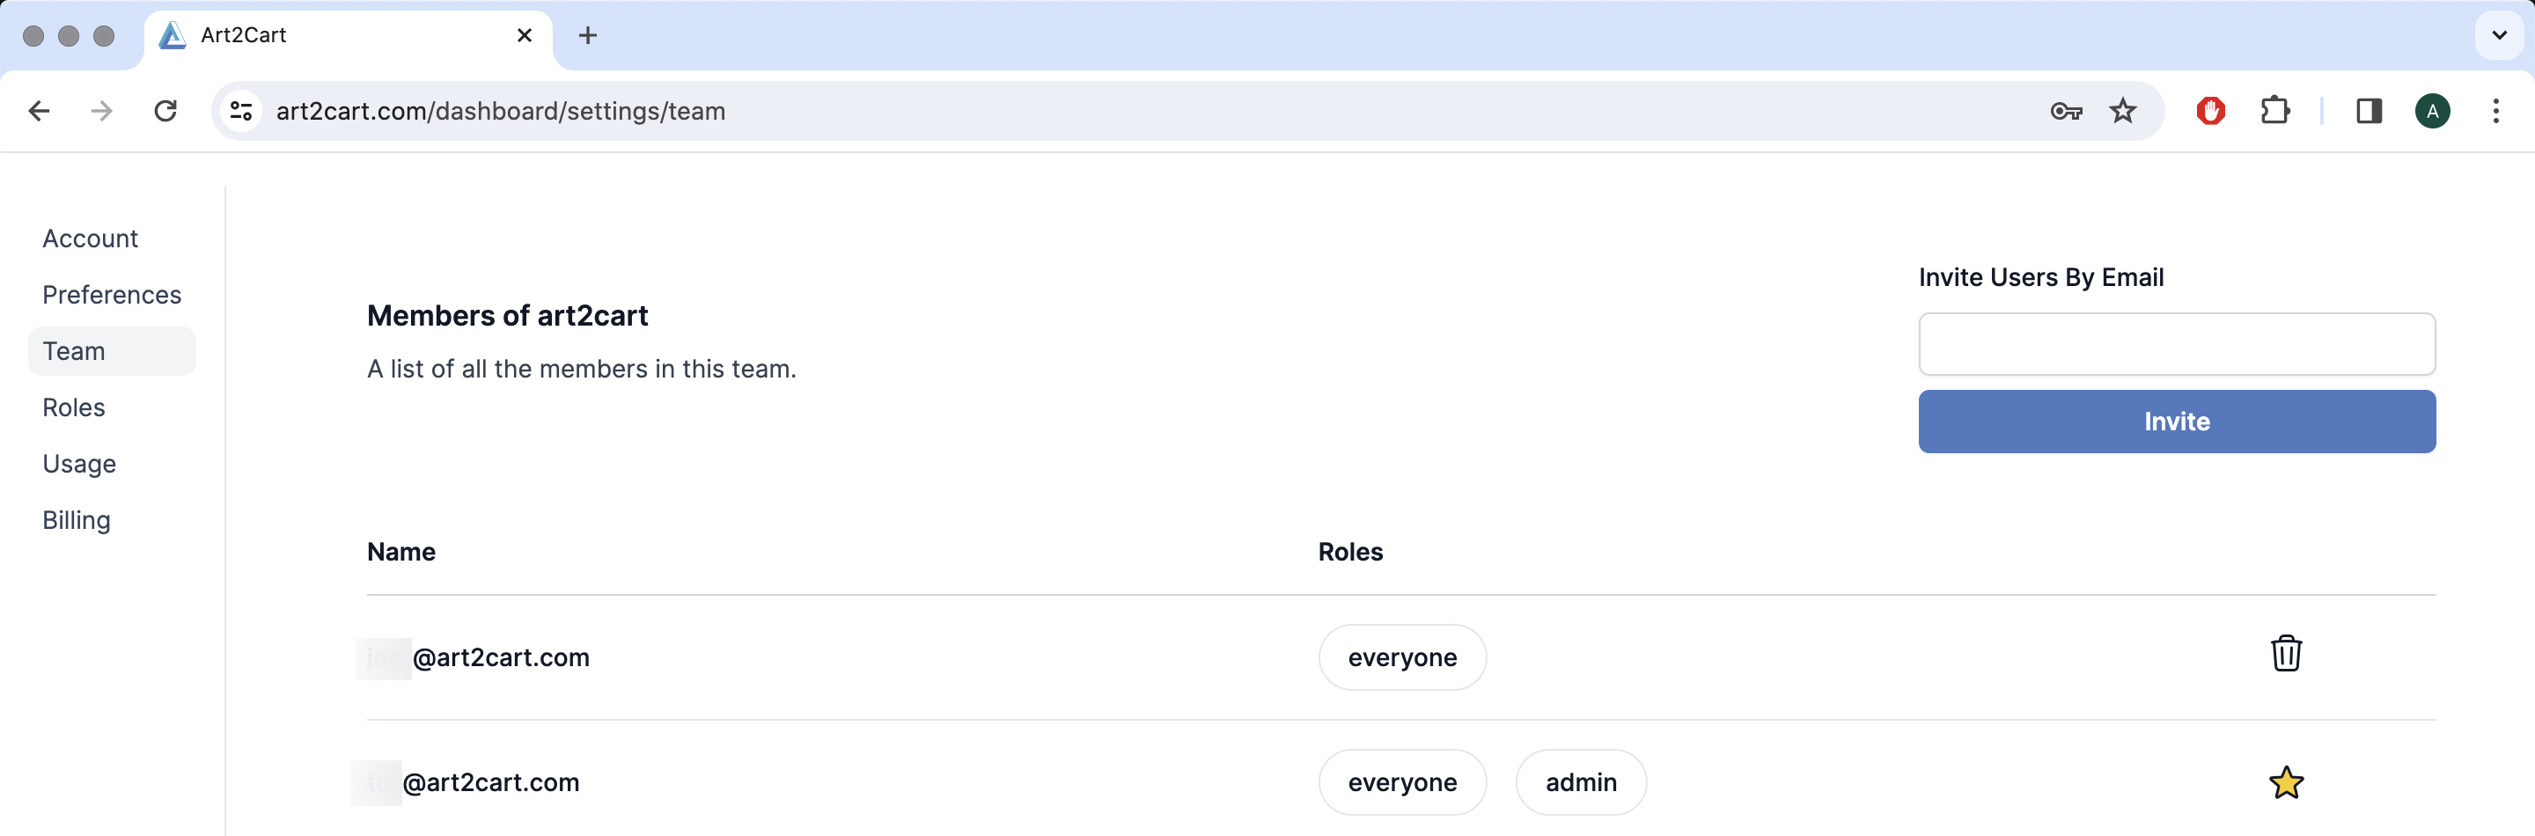
Task: Navigate to Billing settings
Action: [x=77, y=520]
